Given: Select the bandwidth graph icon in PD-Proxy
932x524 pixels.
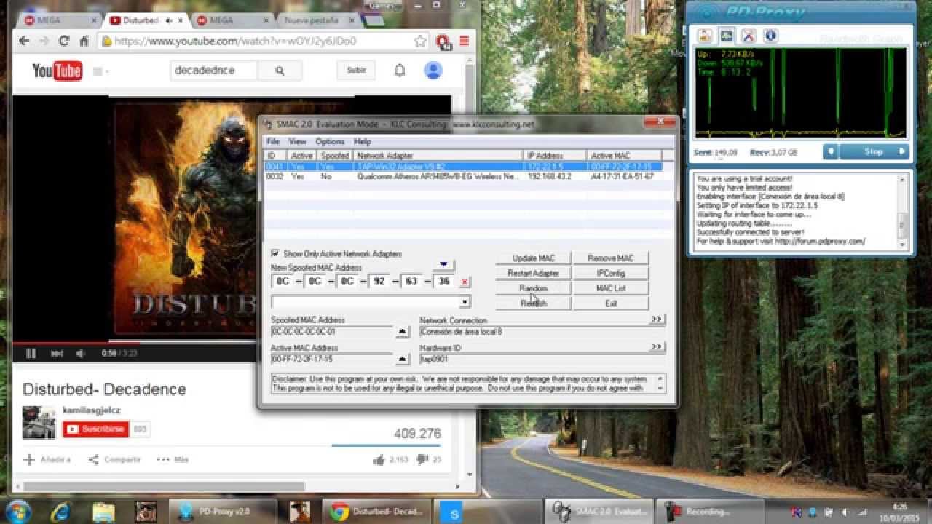Looking at the screenshot, I should click(727, 36).
